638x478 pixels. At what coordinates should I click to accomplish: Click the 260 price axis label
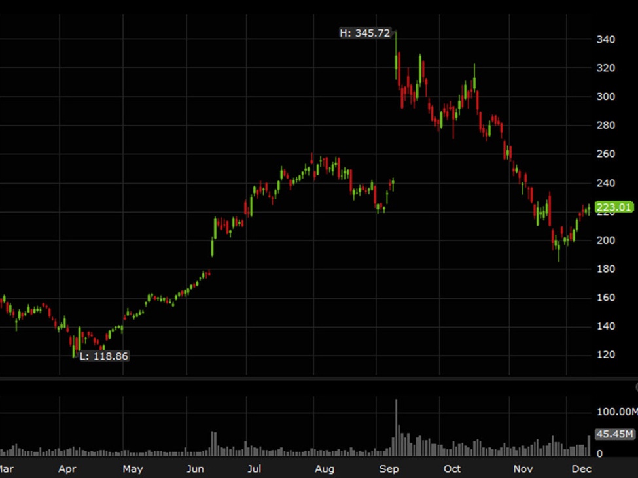605,154
